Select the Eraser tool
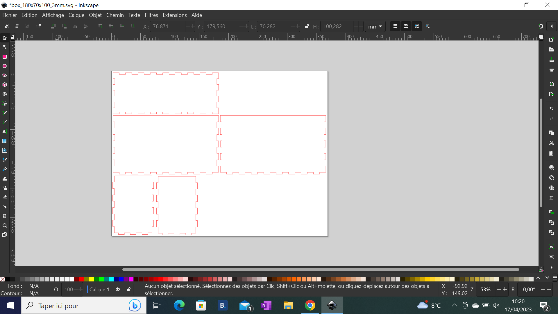Image resolution: width=558 pixels, height=314 pixels. click(x=5, y=197)
